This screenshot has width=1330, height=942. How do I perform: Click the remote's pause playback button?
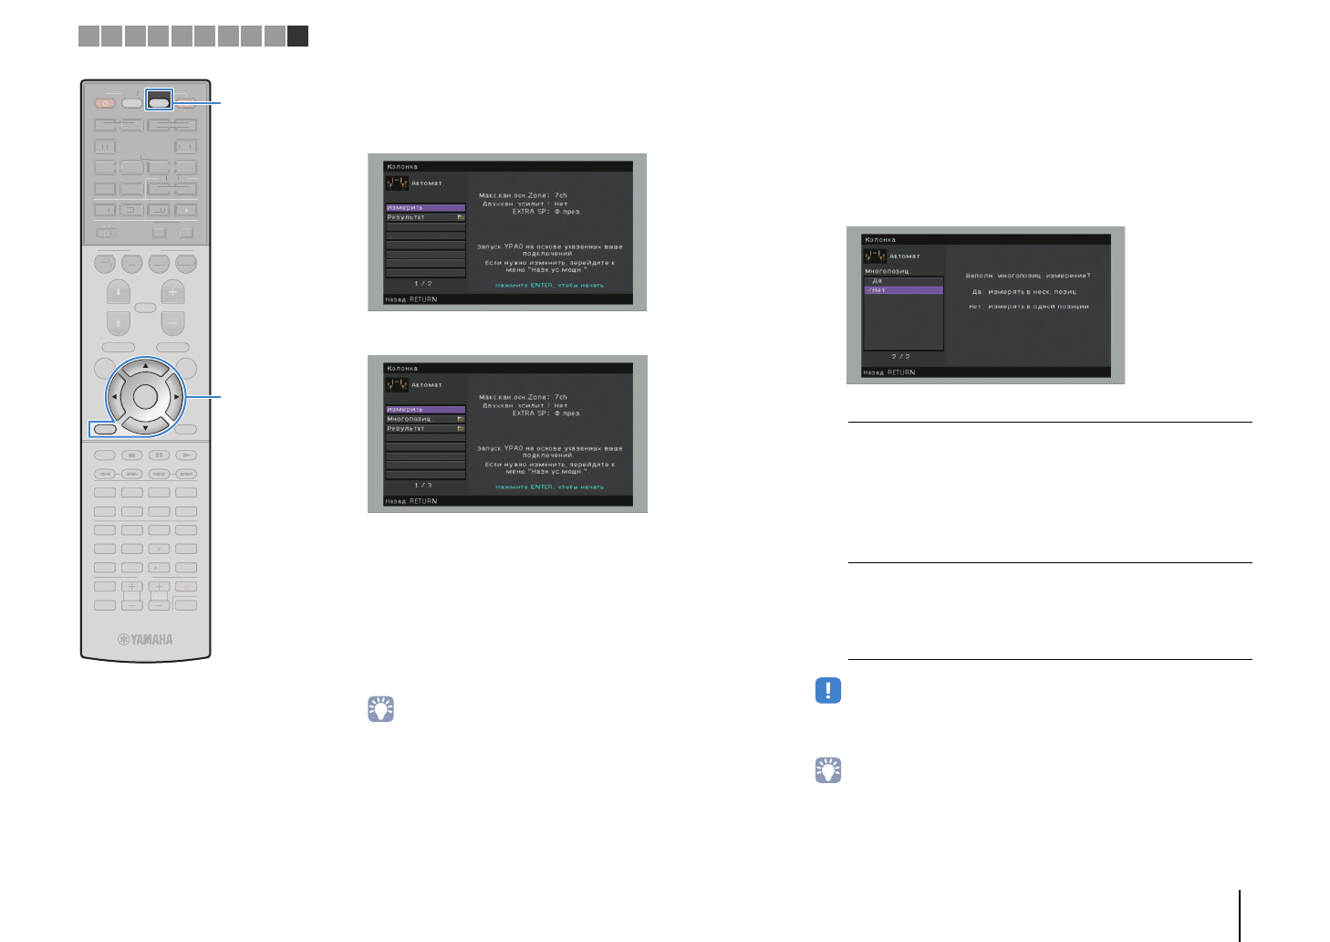[159, 455]
